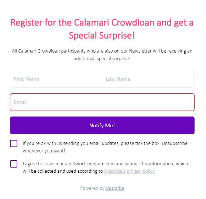Click the Register for the Calamari Crowdloan heading
206x199 pixels.
click(102, 23)
